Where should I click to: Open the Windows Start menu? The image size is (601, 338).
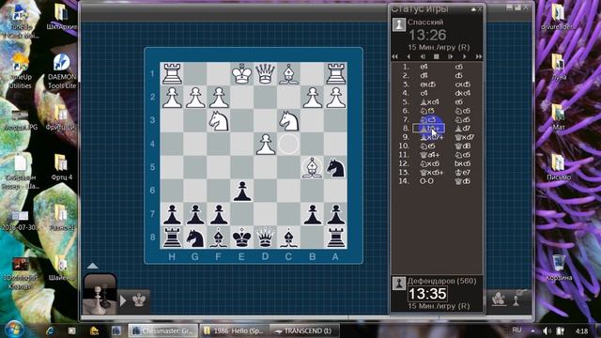[14, 330]
